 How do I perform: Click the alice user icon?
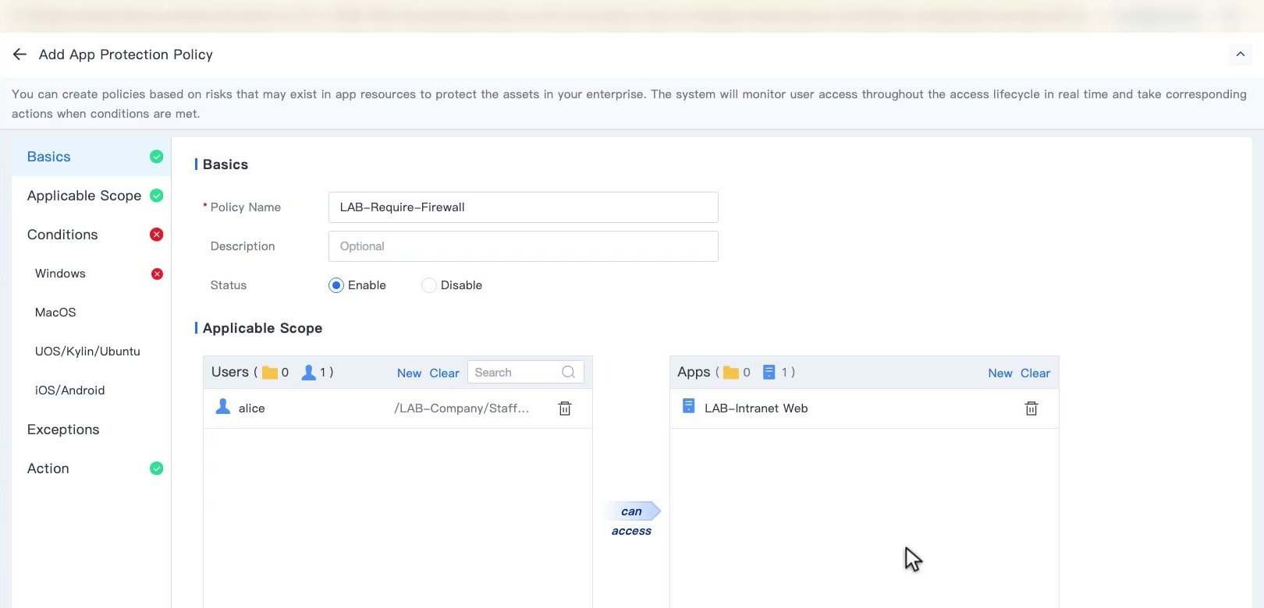(x=223, y=407)
